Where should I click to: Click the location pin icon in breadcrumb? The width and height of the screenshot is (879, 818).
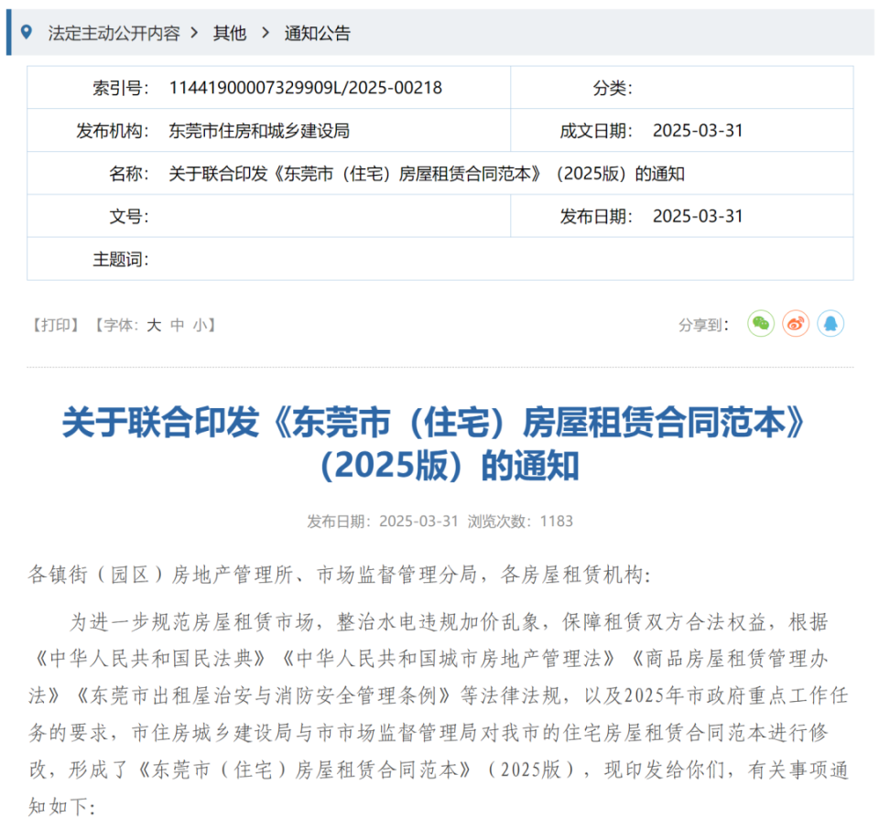(26, 32)
